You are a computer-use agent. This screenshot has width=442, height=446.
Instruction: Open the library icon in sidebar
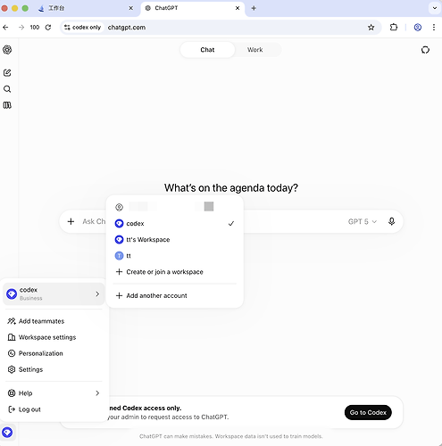click(x=7, y=105)
